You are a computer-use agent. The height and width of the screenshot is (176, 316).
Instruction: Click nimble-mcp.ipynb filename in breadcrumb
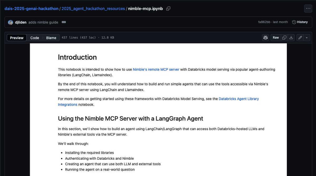click(145, 9)
